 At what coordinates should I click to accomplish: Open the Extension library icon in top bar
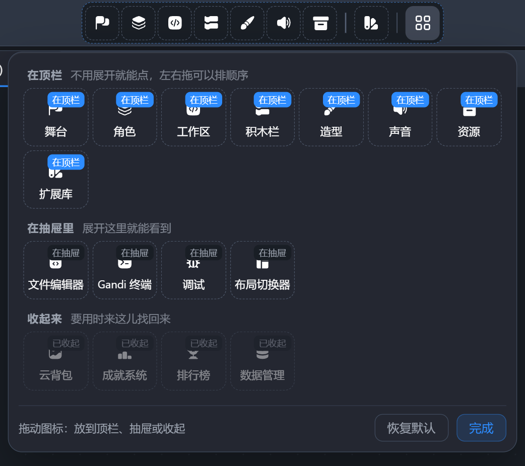371,23
